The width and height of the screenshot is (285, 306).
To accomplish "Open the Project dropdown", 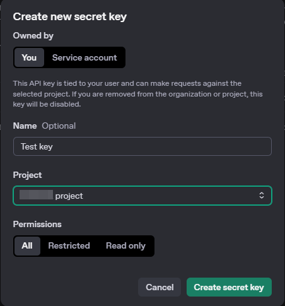I will [142, 196].
